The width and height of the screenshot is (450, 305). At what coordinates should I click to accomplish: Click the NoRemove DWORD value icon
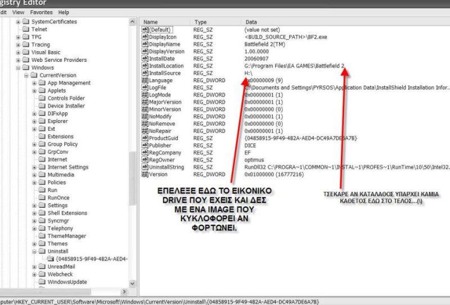point(145,124)
